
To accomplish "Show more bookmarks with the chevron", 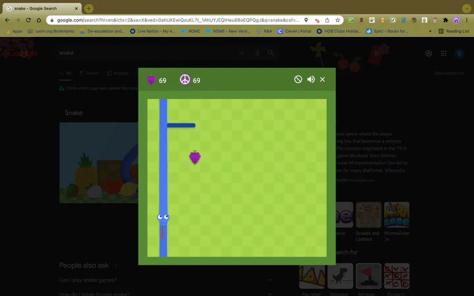I will pos(430,31).
